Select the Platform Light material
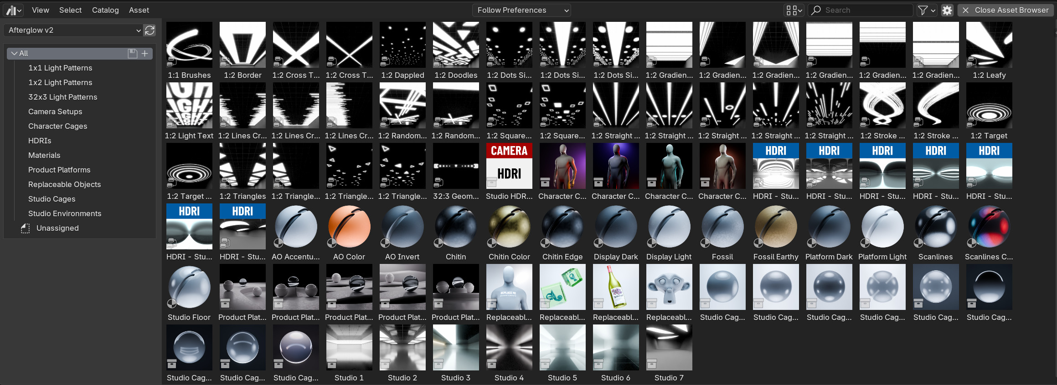The width and height of the screenshot is (1057, 385). 882,232
